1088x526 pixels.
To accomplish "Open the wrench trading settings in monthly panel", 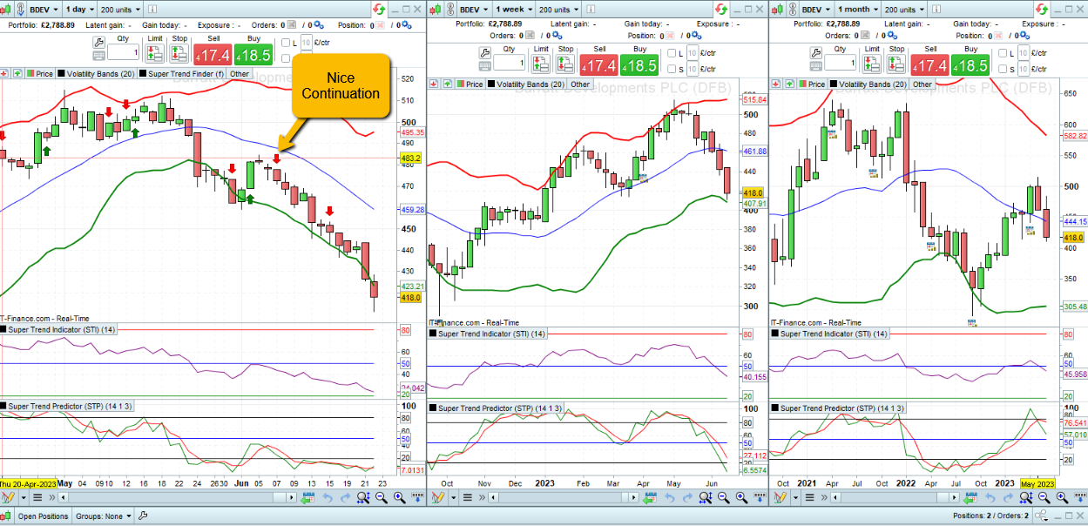I will (816, 53).
